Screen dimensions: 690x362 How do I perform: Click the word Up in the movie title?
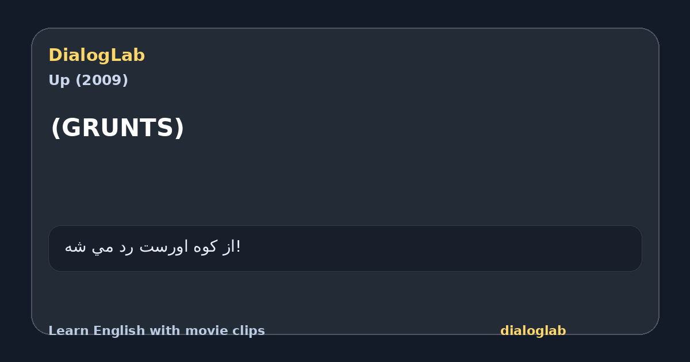click(57, 80)
